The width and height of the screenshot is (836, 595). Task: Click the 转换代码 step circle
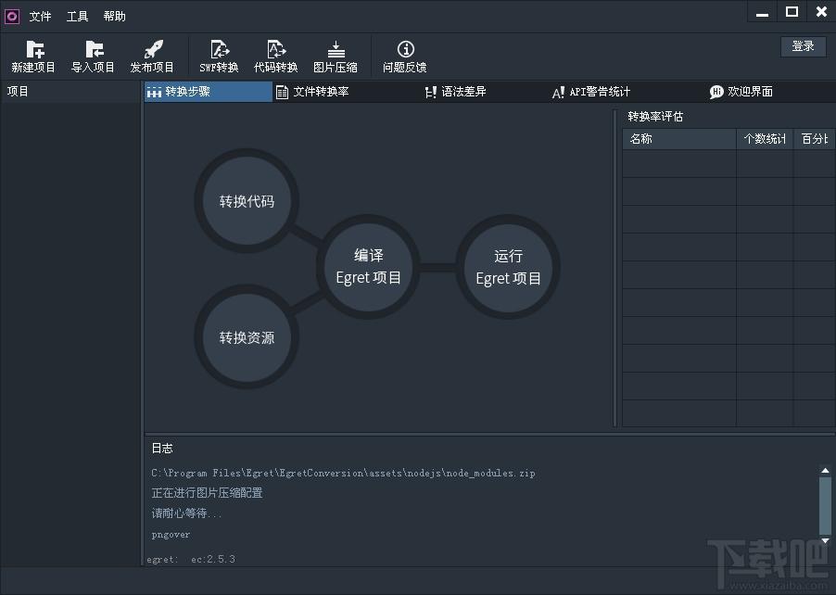tap(247, 200)
